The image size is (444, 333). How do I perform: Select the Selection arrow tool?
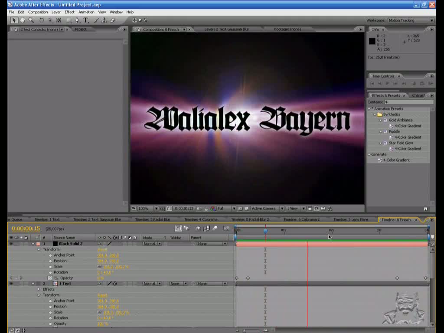coord(13,20)
